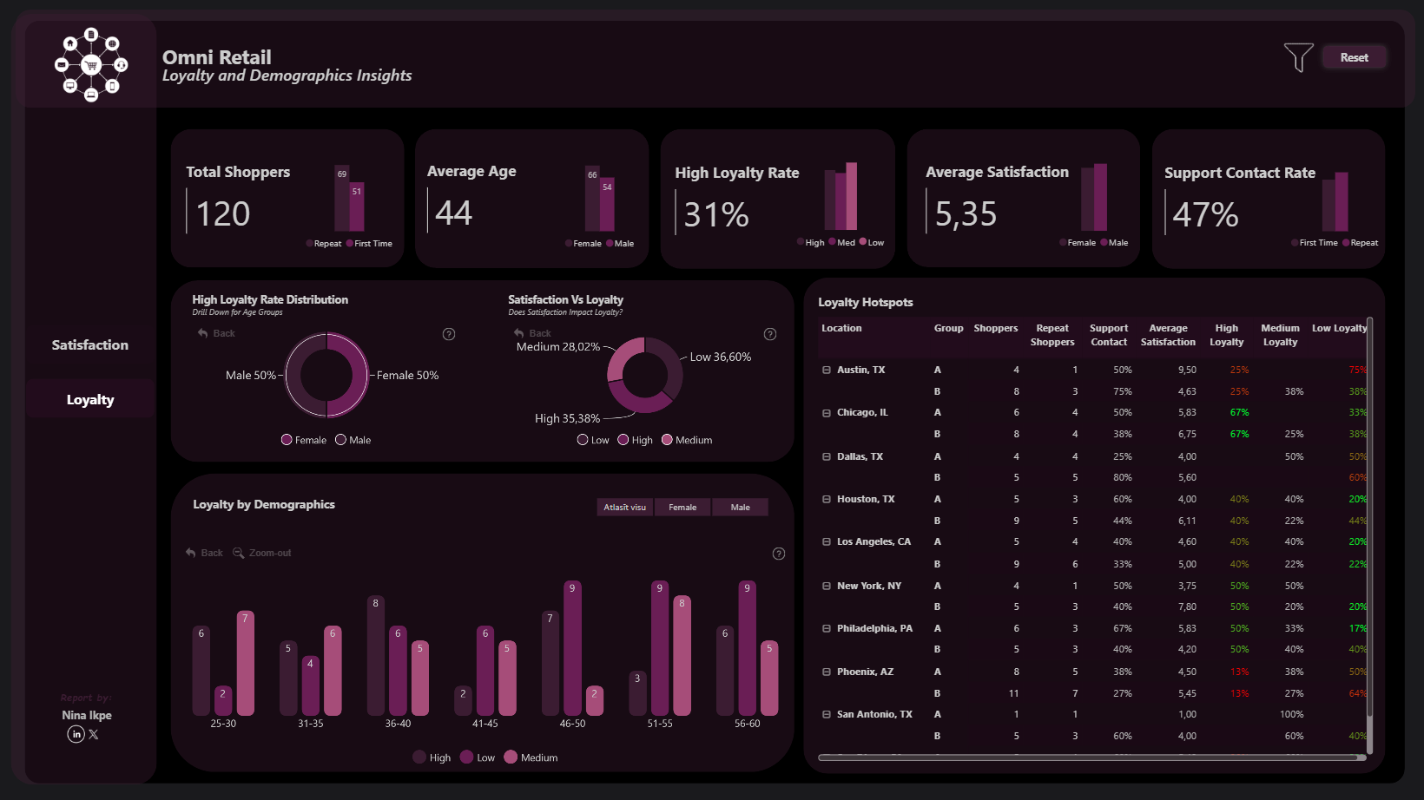Image resolution: width=1424 pixels, height=800 pixels.
Task: Toggle Low legend in Satisfaction Vs Loyalty
Action: 593,440
